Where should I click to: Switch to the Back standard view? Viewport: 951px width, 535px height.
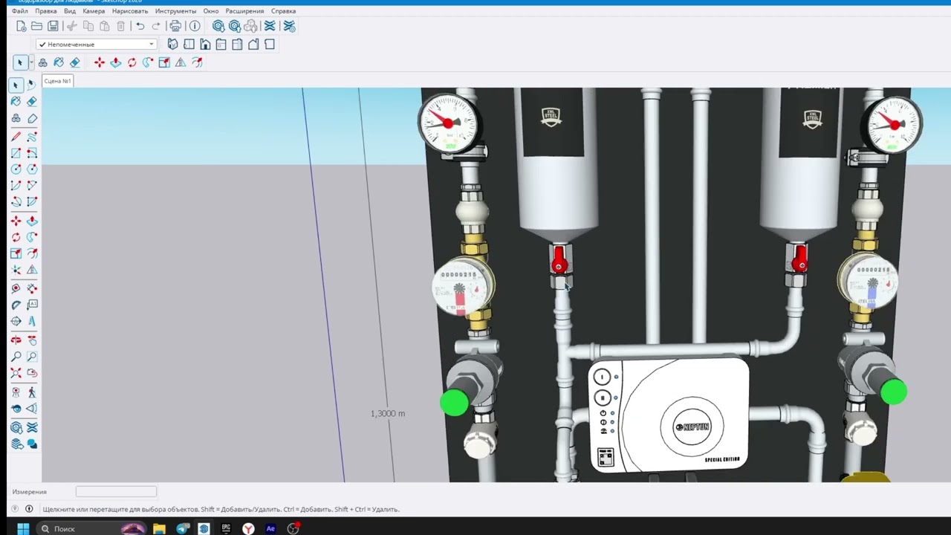(237, 45)
